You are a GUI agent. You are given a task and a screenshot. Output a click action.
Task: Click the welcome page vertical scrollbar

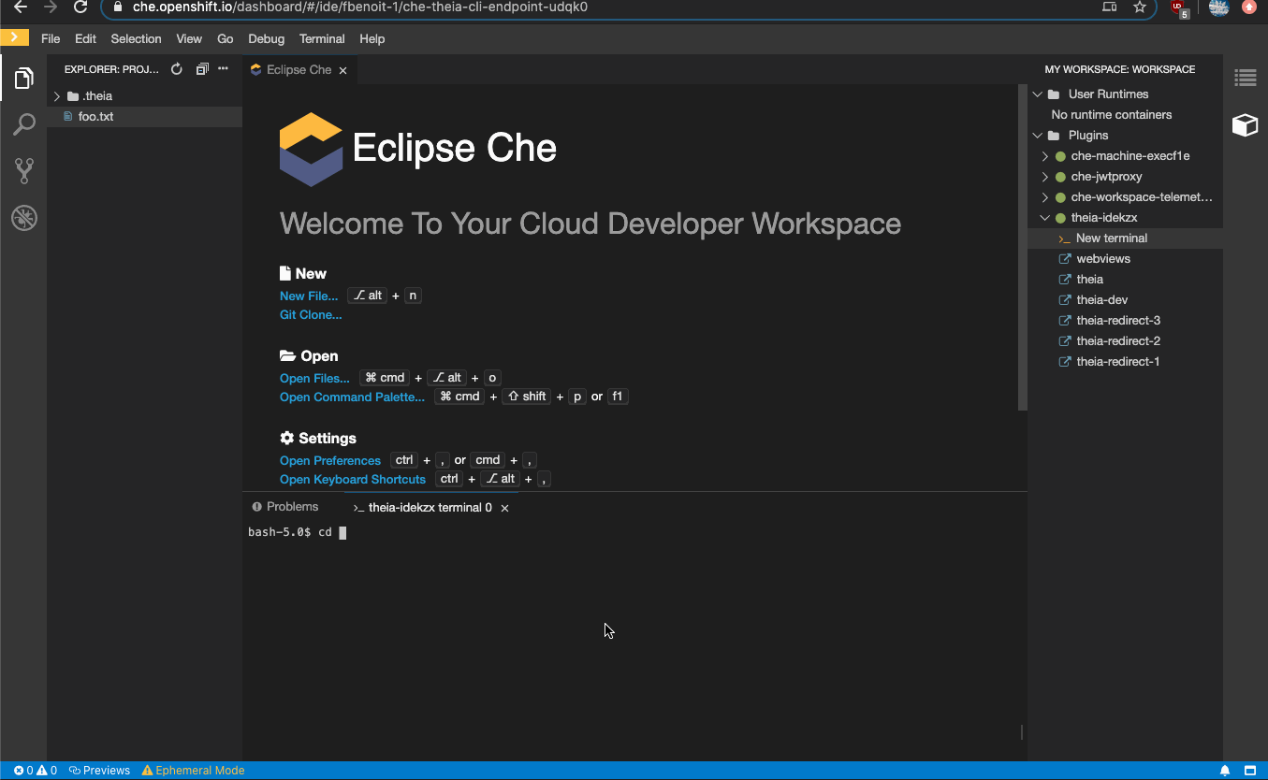(x=1023, y=247)
